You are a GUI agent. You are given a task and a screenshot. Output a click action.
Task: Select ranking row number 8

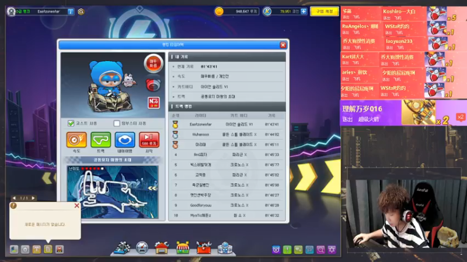(x=227, y=195)
